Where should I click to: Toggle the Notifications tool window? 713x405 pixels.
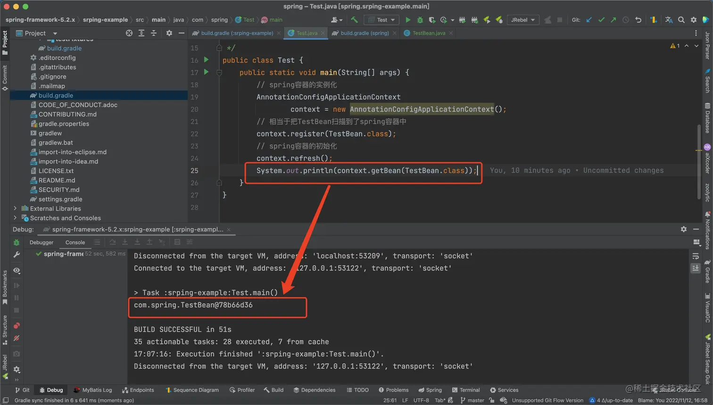(707, 230)
